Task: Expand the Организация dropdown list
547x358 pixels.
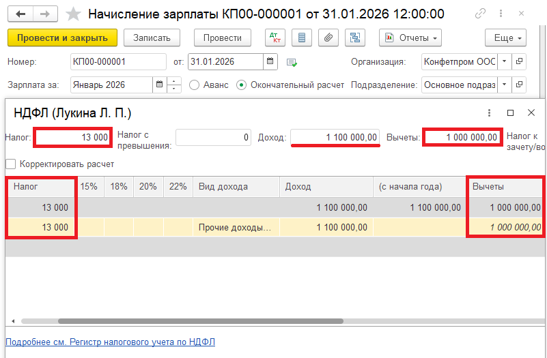Action: pyautogui.click(x=504, y=61)
